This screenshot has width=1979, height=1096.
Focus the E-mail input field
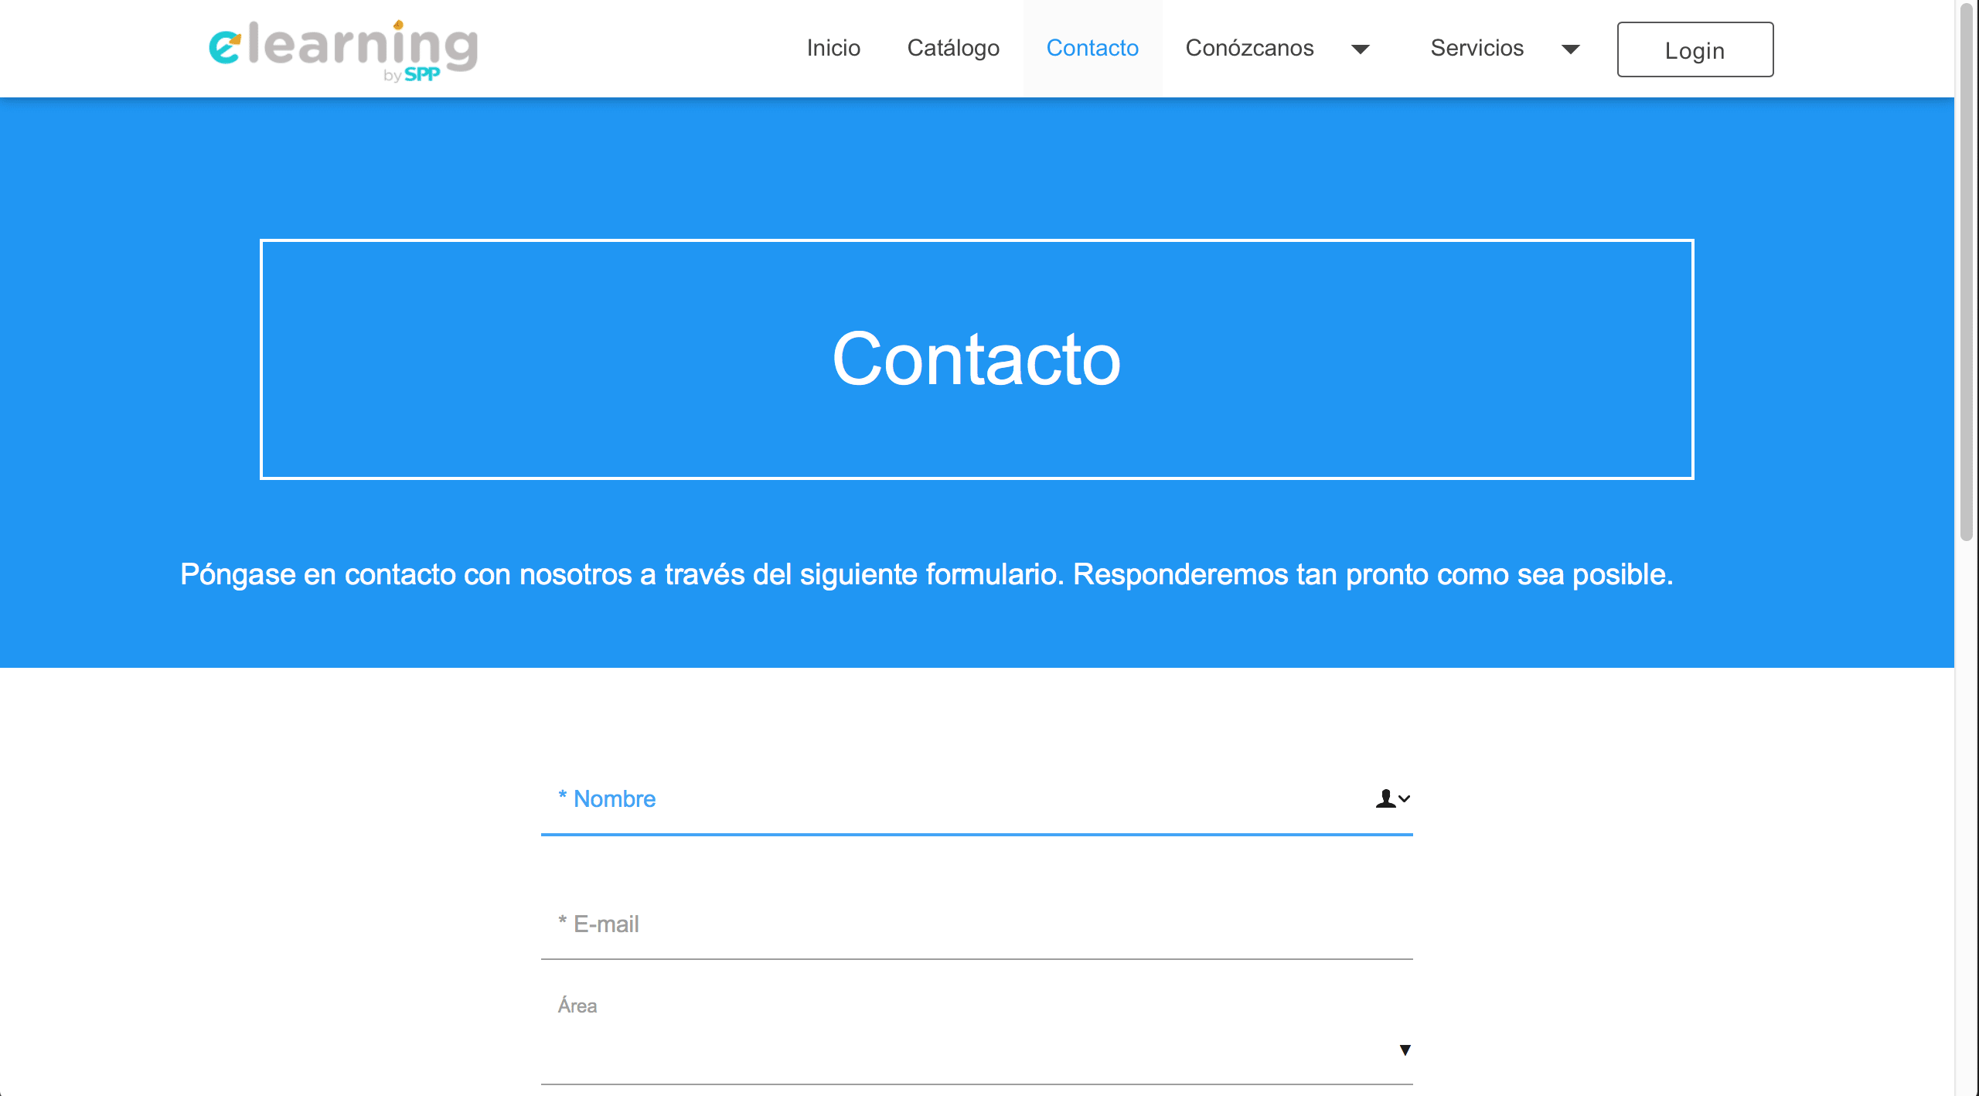976,924
